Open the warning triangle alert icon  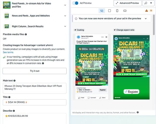(146, 11)
